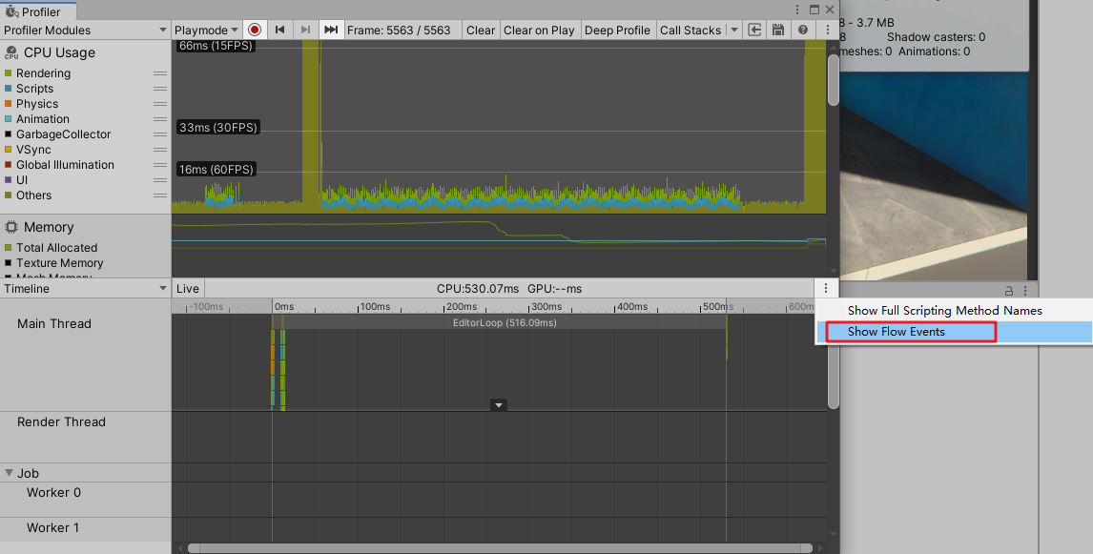Jump to the first recorded frame
The width and height of the screenshot is (1093, 554).
click(x=278, y=30)
